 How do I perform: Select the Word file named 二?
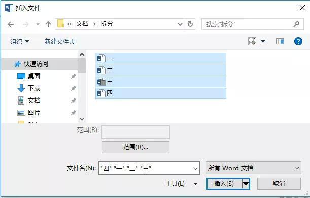click(161, 70)
